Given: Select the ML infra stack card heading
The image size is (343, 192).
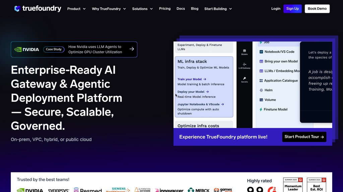Looking at the screenshot, I should pyautogui.click(x=192, y=61).
